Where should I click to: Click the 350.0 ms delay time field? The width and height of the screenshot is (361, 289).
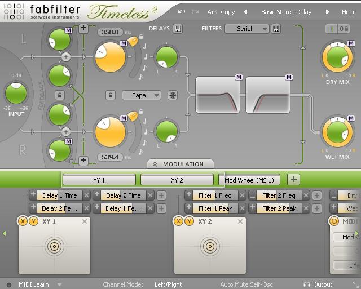[110, 32]
